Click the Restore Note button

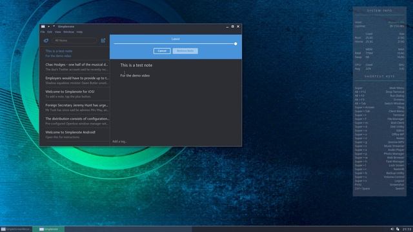(185, 51)
